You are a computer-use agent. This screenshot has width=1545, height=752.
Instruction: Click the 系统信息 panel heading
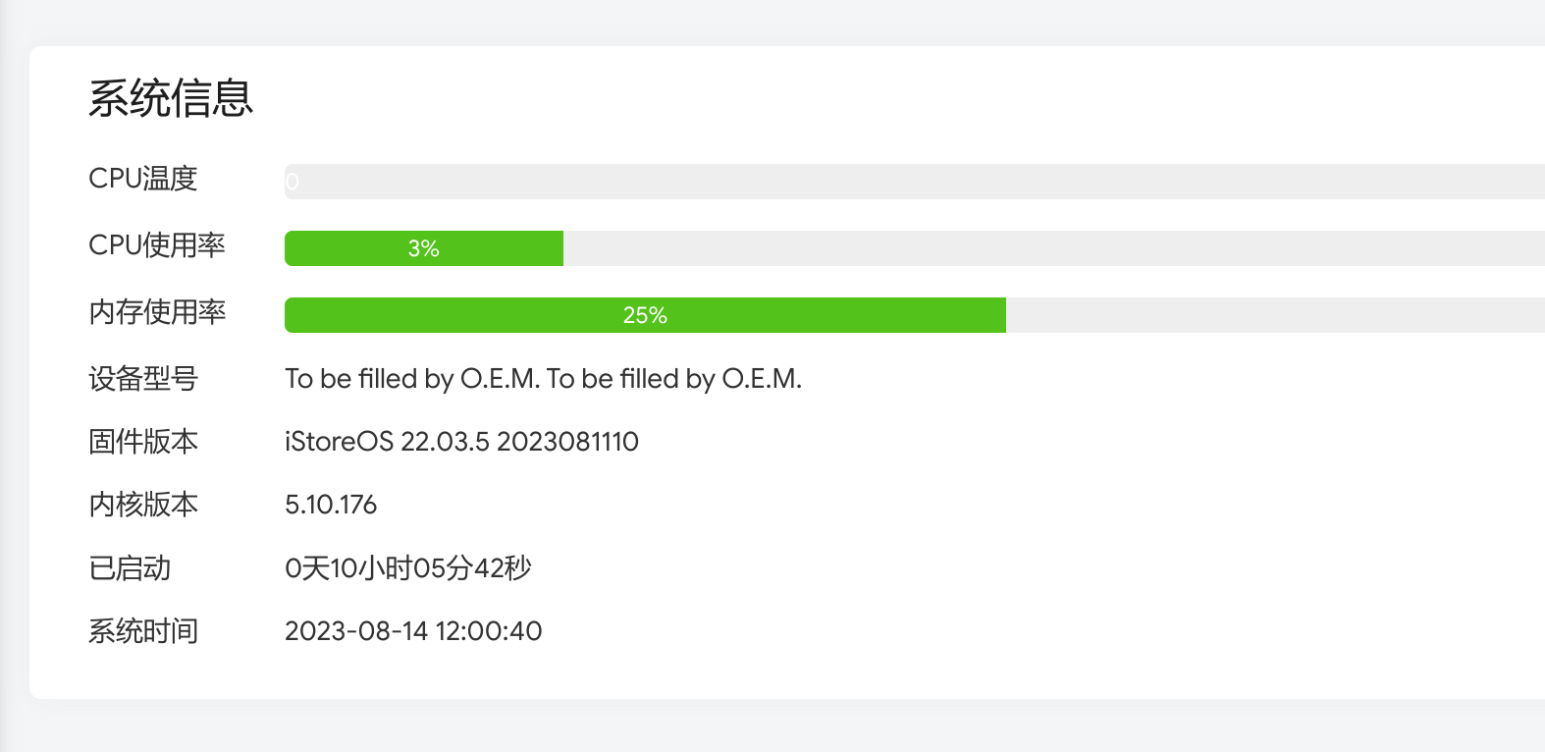point(171,98)
